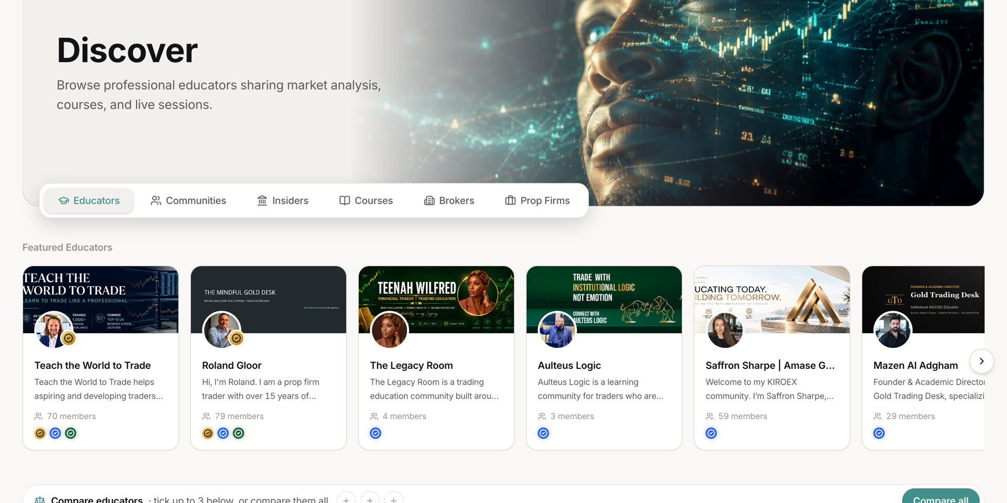This screenshot has height=503, width=1007.
Task: Click the '59 members' count text
Action: (x=743, y=416)
